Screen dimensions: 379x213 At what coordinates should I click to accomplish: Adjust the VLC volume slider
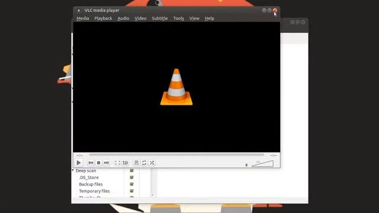pos(262,164)
